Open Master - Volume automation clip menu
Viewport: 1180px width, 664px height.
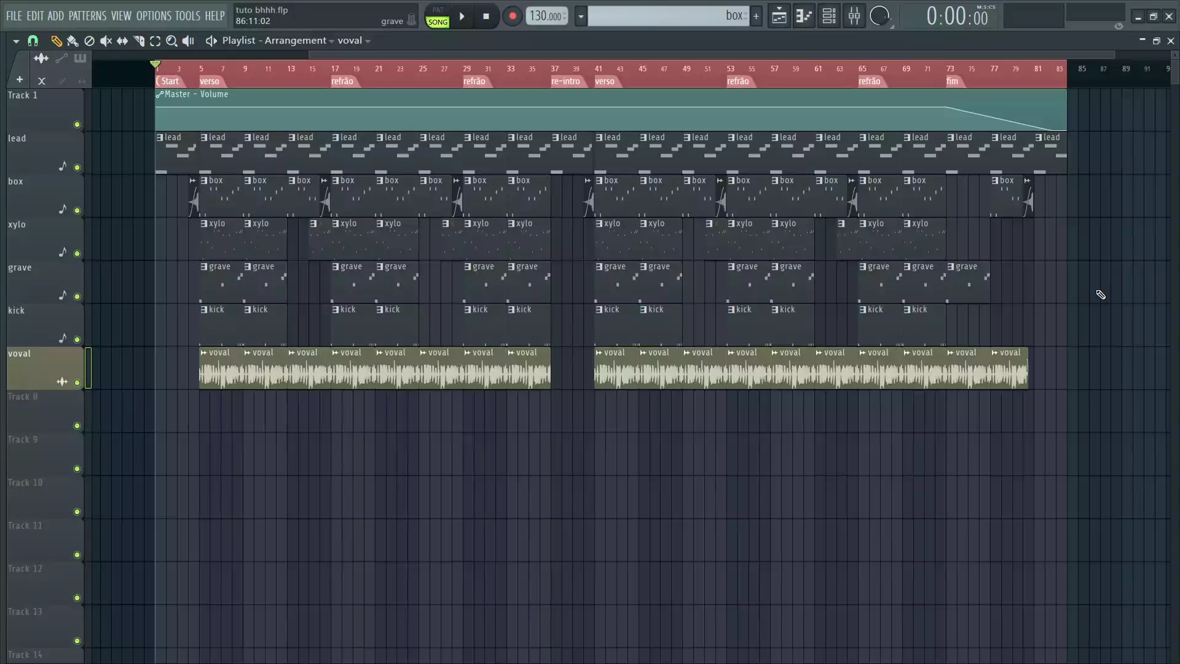click(160, 95)
